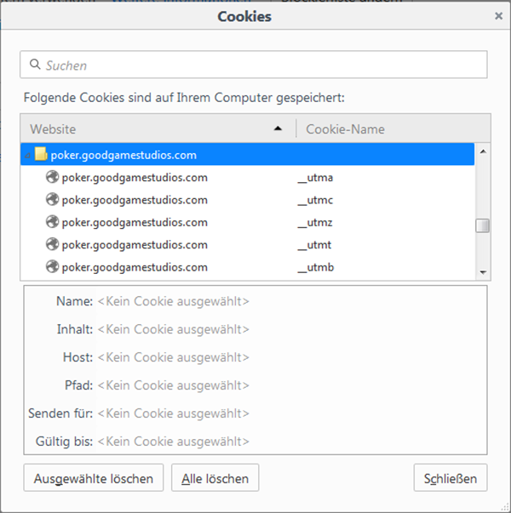The height and width of the screenshot is (513, 511).
Task: Click the scrollbar down arrow in the cookie list
Action: click(483, 272)
